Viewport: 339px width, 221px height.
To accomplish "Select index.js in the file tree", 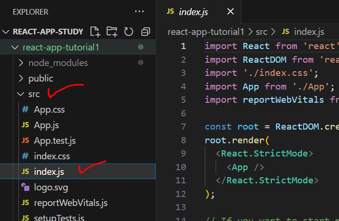I will (x=78, y=172).
